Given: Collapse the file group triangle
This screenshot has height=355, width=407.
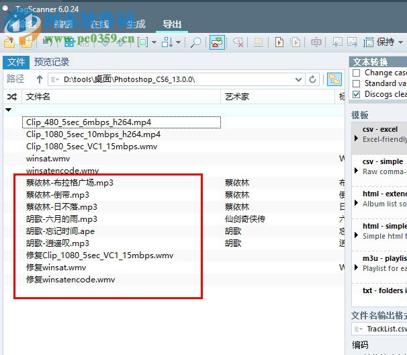Looking at the screenshot, I should point(9,110).
